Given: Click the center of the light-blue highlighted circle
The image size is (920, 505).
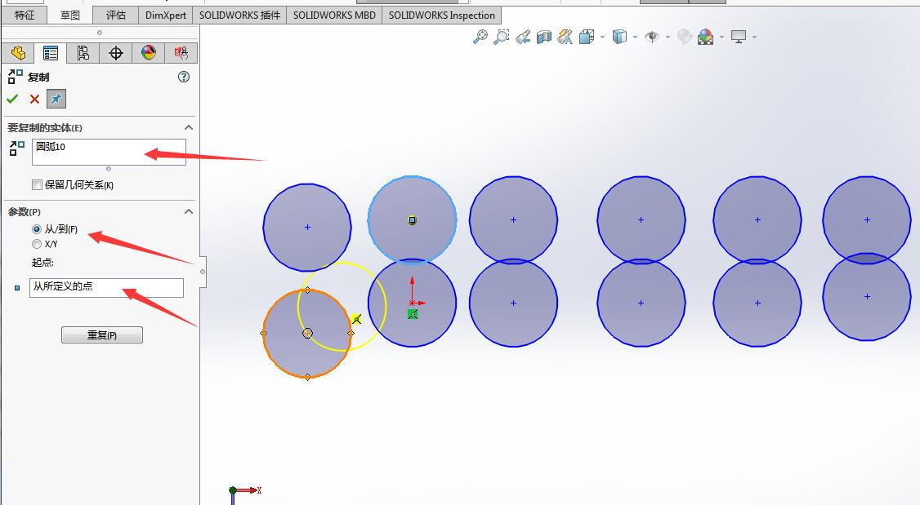Looking at the screenshot, I should 412,220.
